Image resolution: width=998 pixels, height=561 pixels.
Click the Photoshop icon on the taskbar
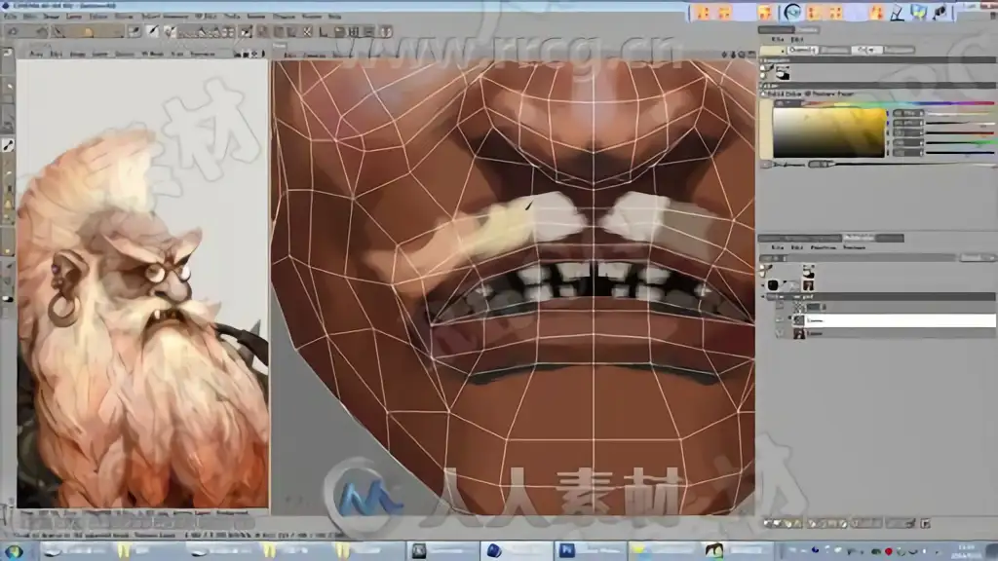[x=566, y=550]
